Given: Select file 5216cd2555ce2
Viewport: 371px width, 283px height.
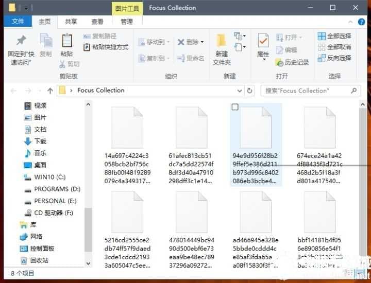Looking at the screenshot, I should pyautogui.click(x=127, y=228).
